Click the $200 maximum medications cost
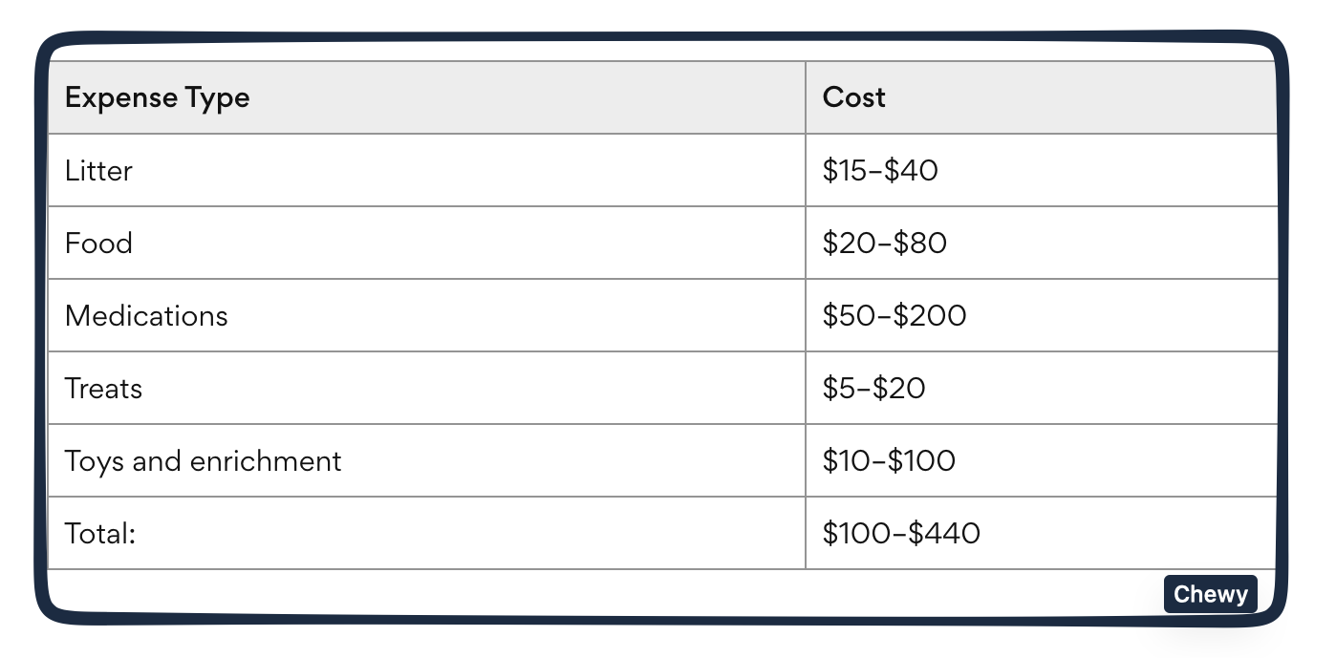Viewport: 1336px width, 658px height. tap(929, 316)
